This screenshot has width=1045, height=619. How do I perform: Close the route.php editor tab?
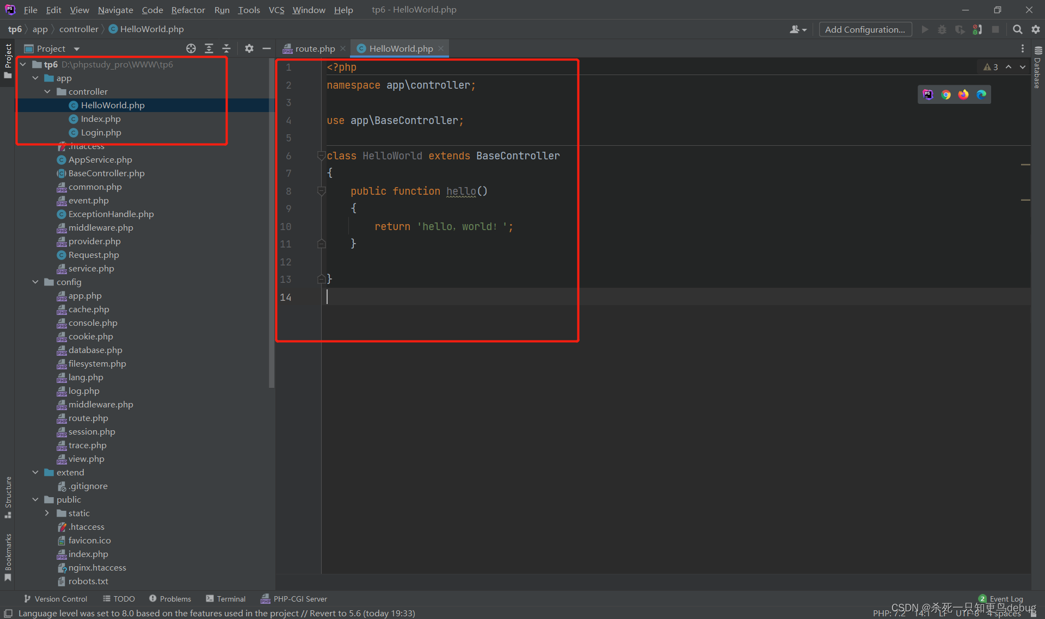tap(343, 48)
